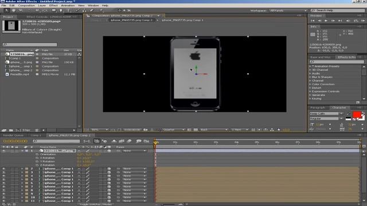Image resolution: width=367 pixels, height=206 pixels.
Task: Select Comp 1 in Project panel
Action: pos(15,58)
